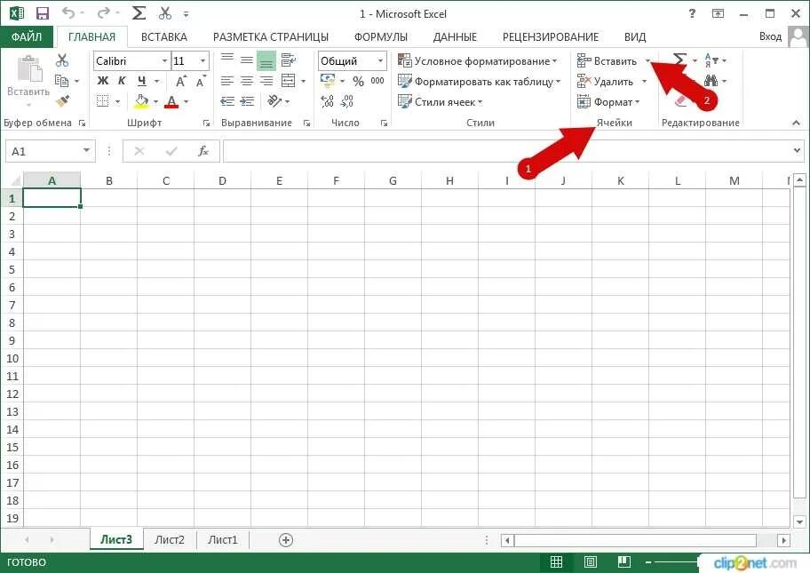Switch to Page Layout view in status bar
Viewport: 810px width, 573px height.
pyautogui.click(x=590, y=561)
